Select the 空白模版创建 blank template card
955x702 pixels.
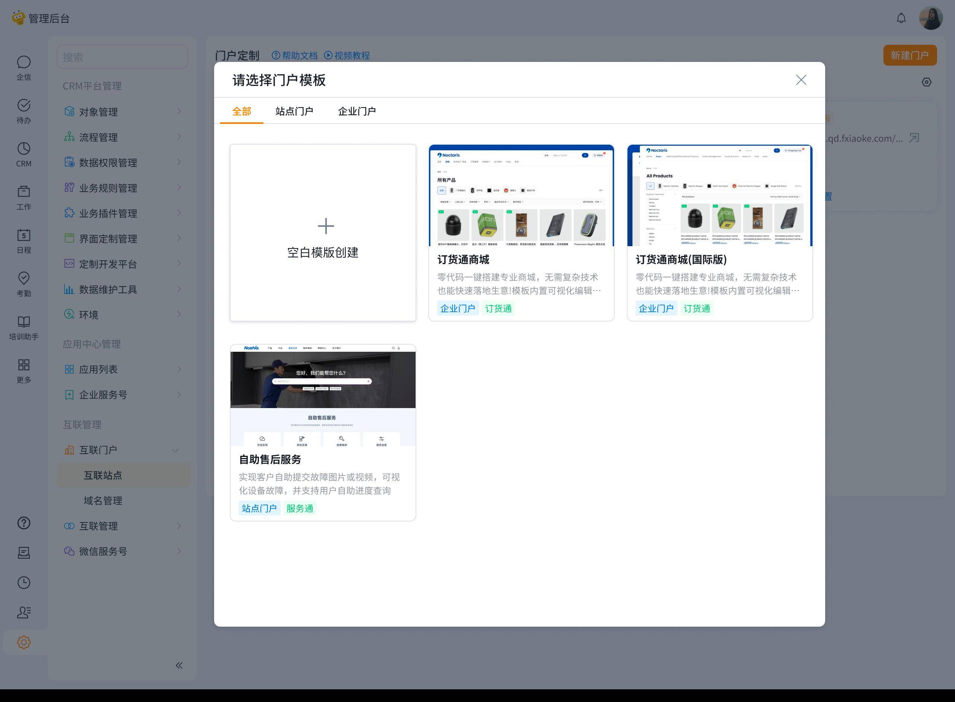point(323,233)
